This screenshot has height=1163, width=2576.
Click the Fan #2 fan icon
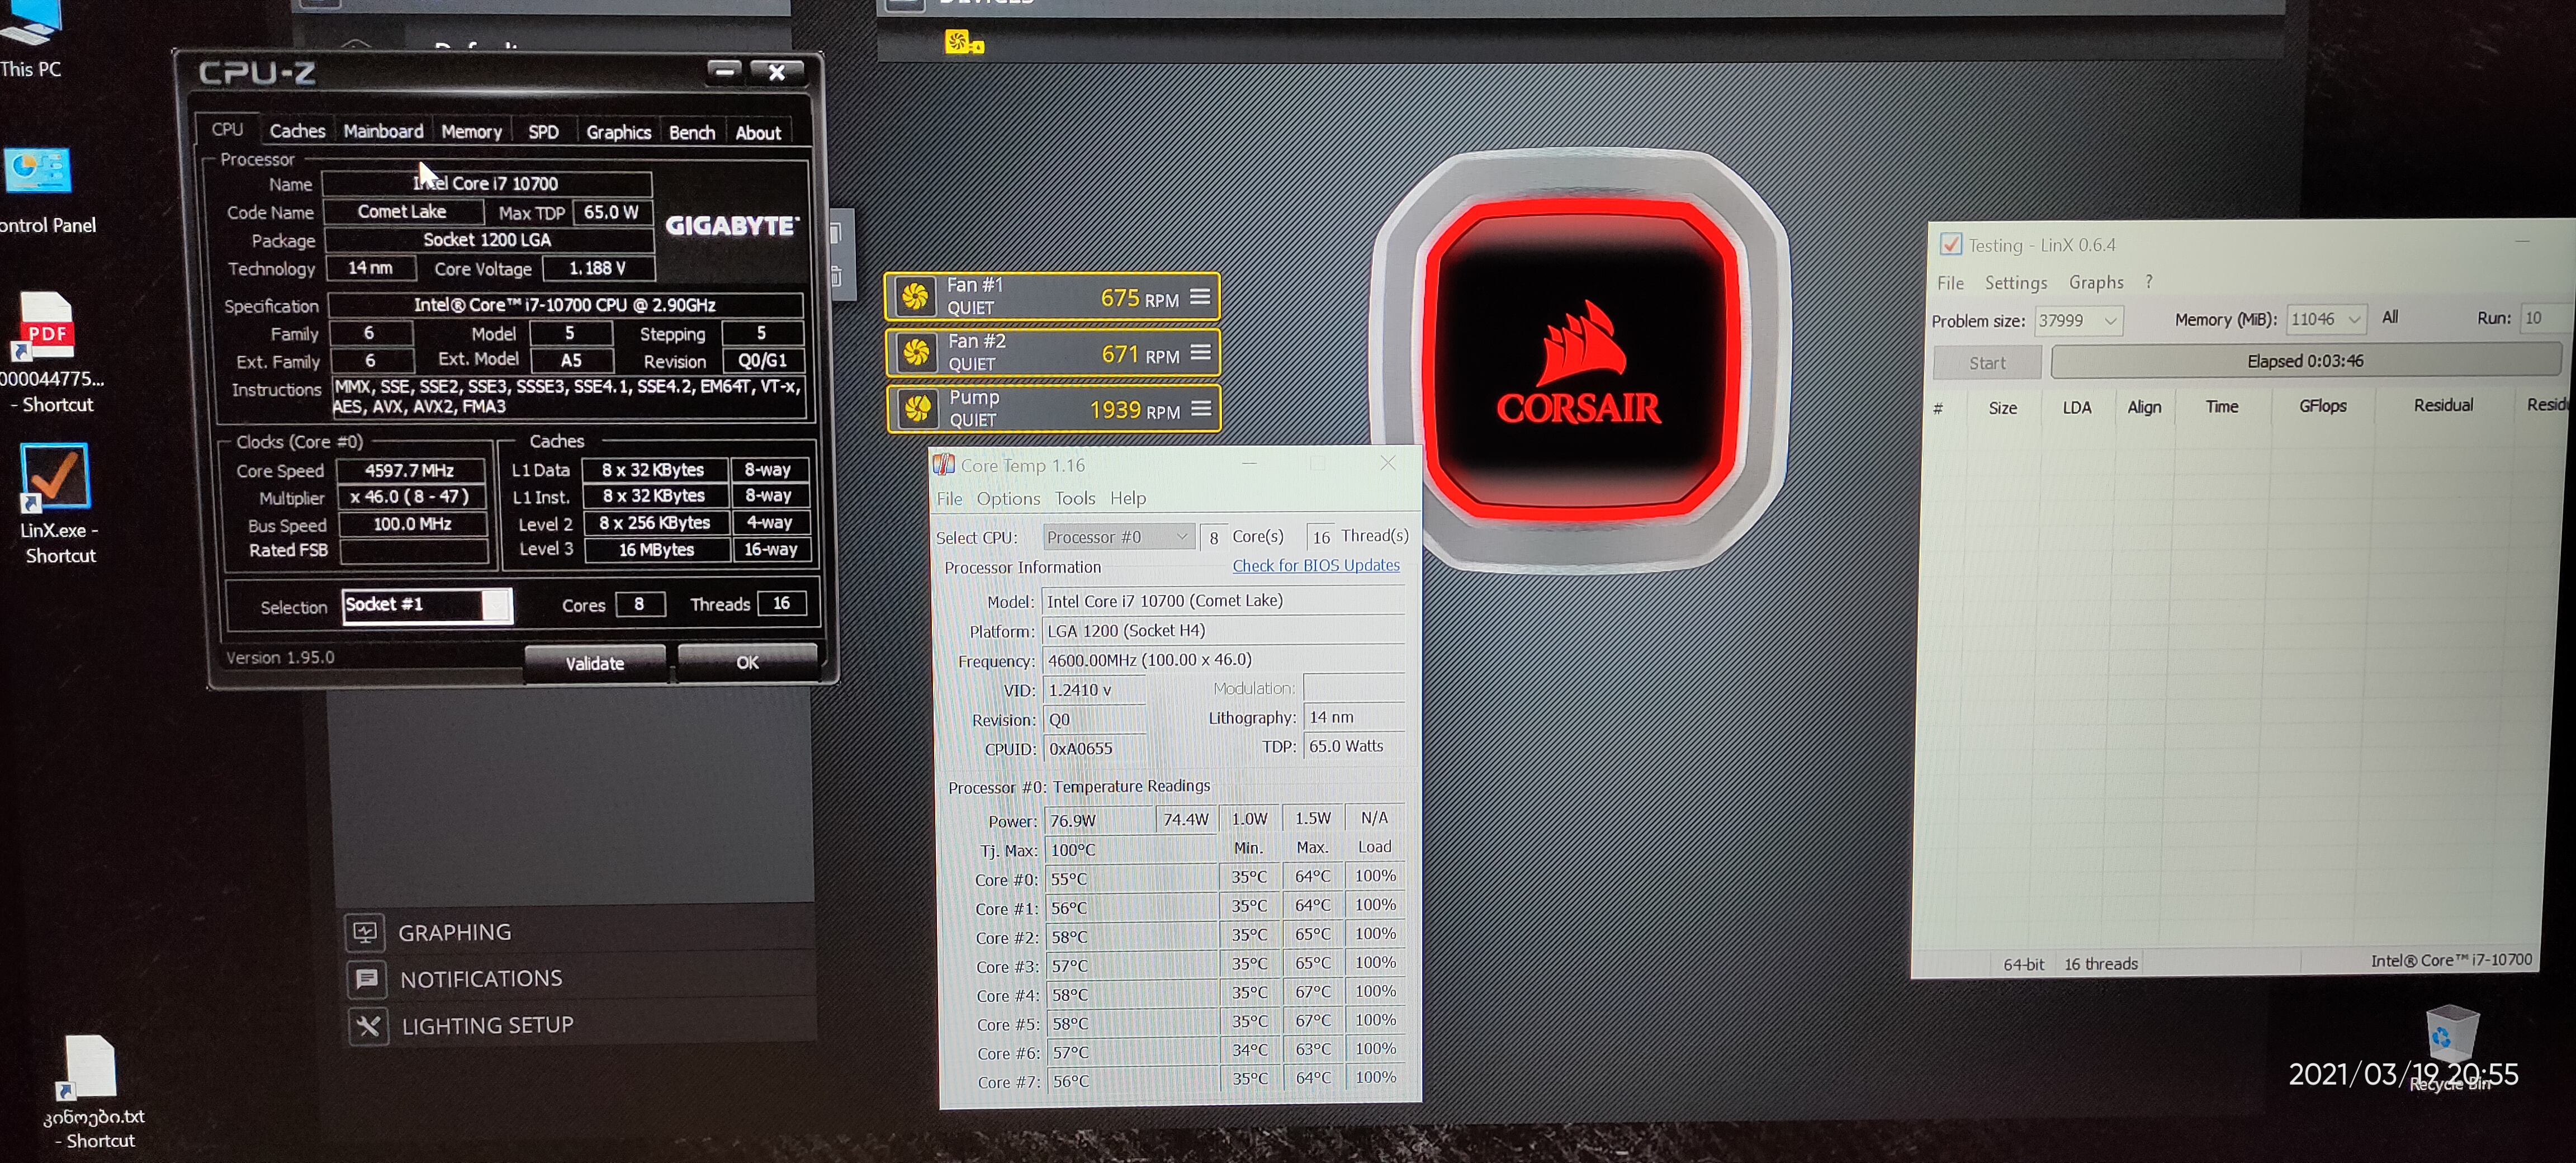click(916, 353)
